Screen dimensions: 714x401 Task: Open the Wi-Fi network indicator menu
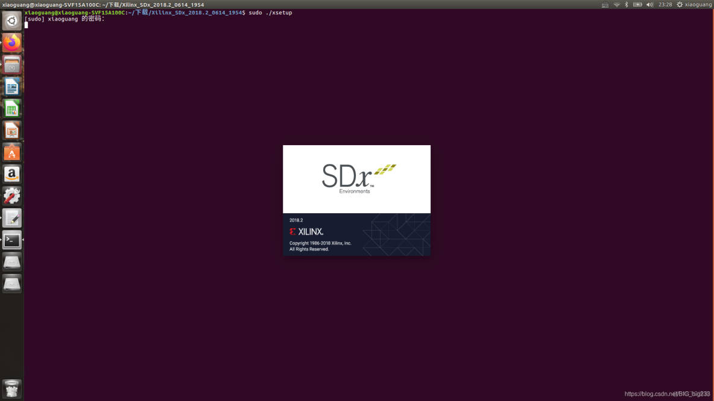616,5
